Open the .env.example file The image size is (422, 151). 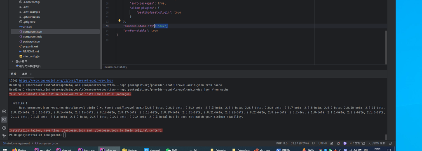click(x=29, y=12)
